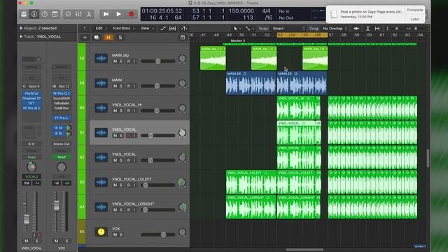
Task: Click the VNDL_VOCAL_LOLEFT track icon
Action: pos(101,182)
